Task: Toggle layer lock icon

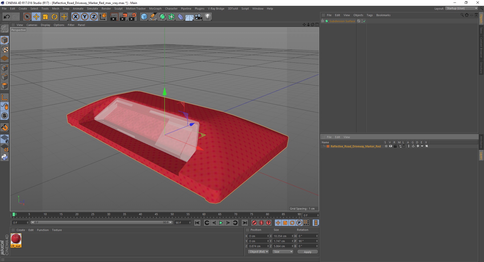Action: 404,146
